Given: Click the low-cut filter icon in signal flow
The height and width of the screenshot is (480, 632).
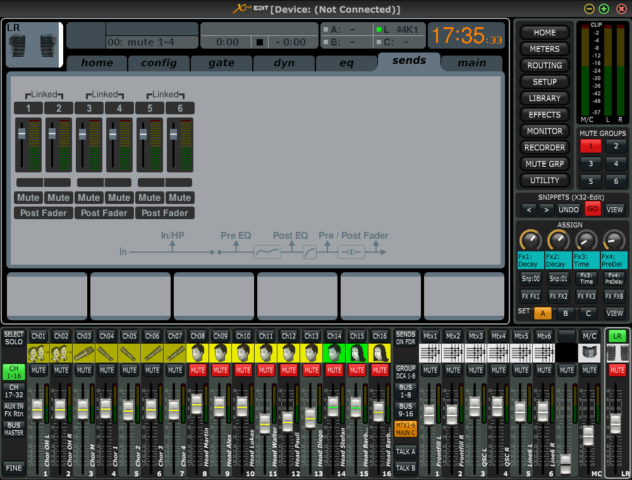Looking at the screenshot, I should point(310,253).
